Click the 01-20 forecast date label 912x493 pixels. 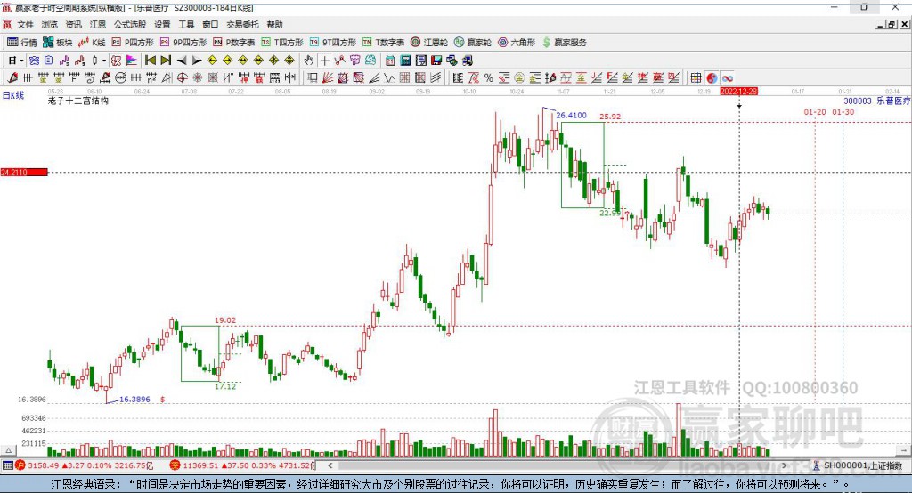click(x=815, y=112)
